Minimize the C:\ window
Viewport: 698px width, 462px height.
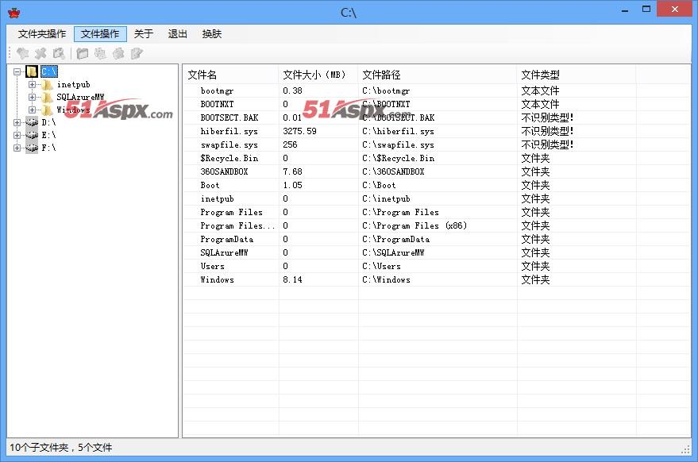click(x=625, y=10)
